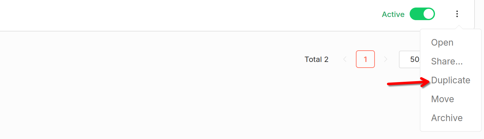Select Archive in the context menu
Viewport: 484px width, 139px height.
click(x=447, y=118)
